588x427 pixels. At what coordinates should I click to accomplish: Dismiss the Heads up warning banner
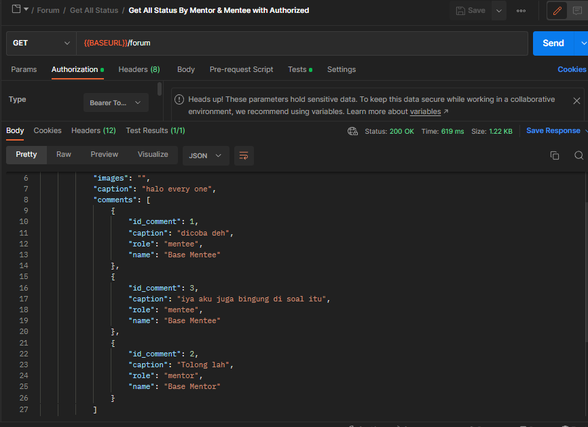[x=576, y=100]
